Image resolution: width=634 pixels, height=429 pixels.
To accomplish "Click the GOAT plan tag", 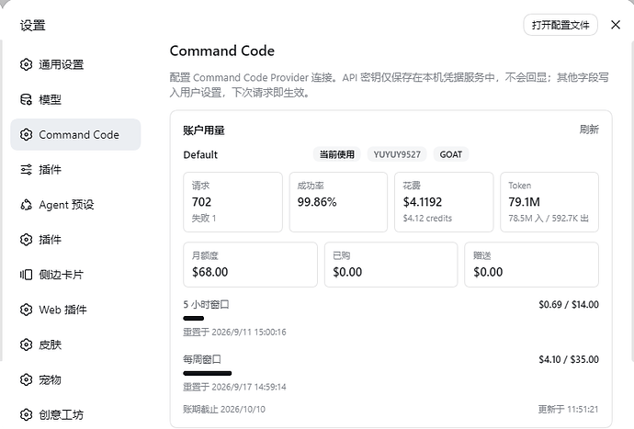I will 451,154.
